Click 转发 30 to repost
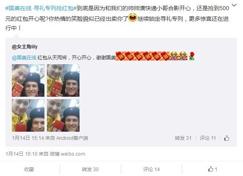243x176 pixels. pos(90,169)
